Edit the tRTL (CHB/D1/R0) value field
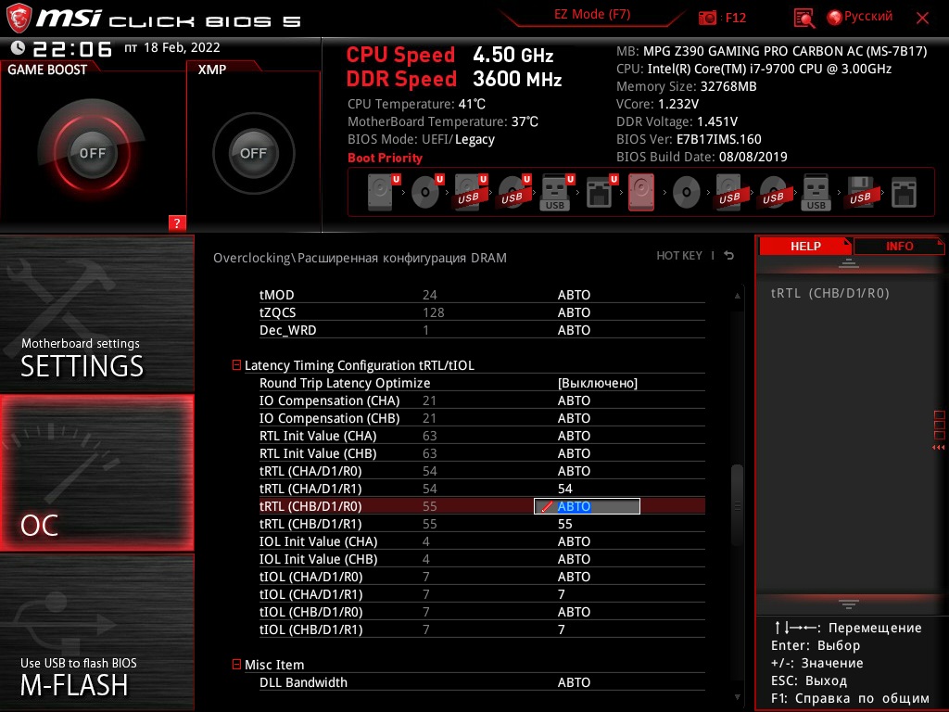The height and width of the screenshot is (712, 949). coord(587,506)
